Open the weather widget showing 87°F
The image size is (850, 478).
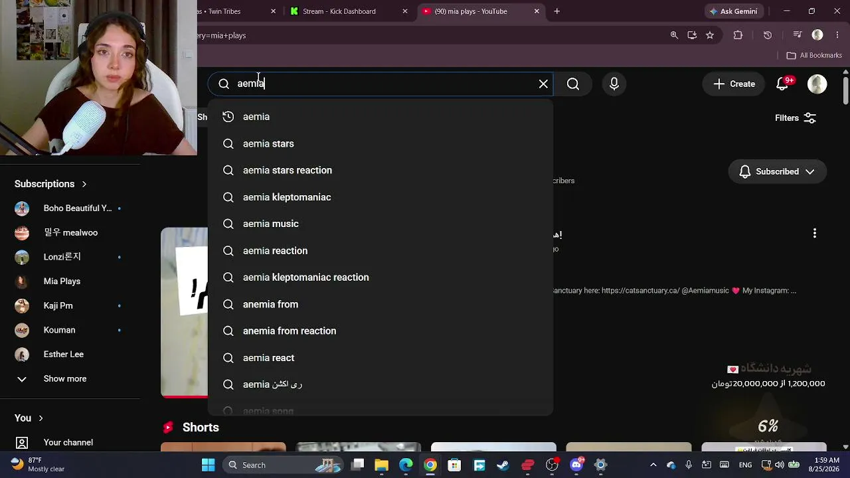(39, 465)
